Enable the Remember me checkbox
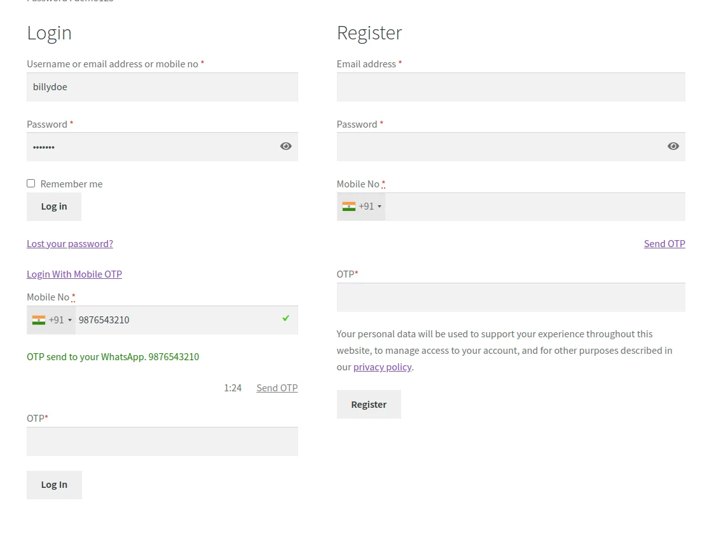 point(31,183)
